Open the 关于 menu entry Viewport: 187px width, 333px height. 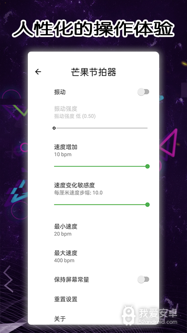coord(93,318)
